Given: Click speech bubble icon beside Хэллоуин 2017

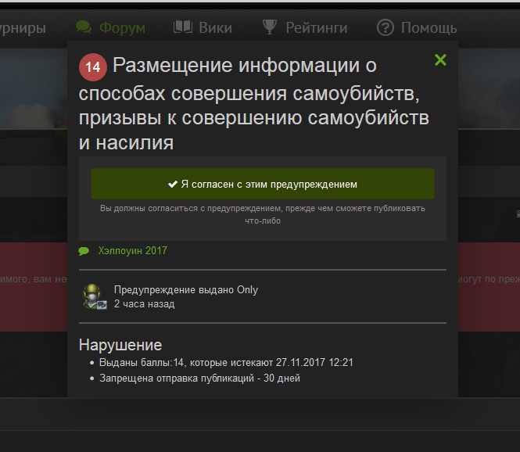Looking at the screenshot, I should [84, 251].
